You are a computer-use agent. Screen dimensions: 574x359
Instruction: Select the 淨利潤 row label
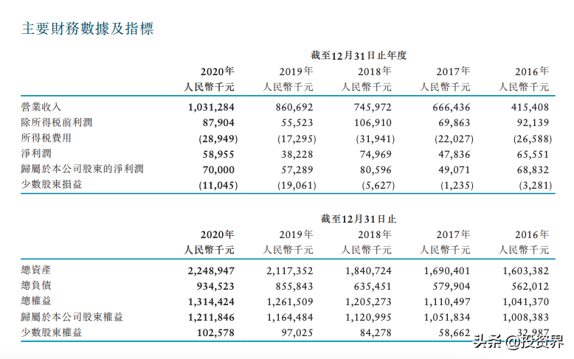point(36,153)
